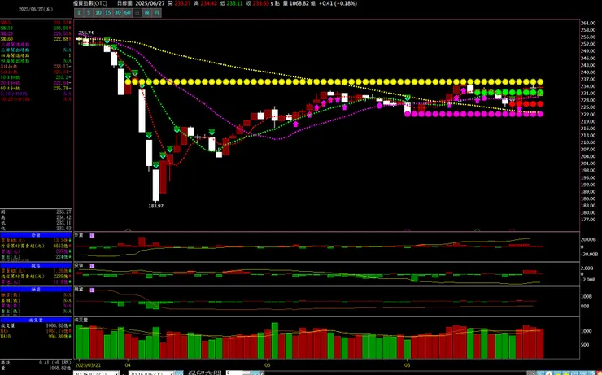The image size is (602, 375).
Task: Click the 日線圖 label in header
Action: coord(124,3)
